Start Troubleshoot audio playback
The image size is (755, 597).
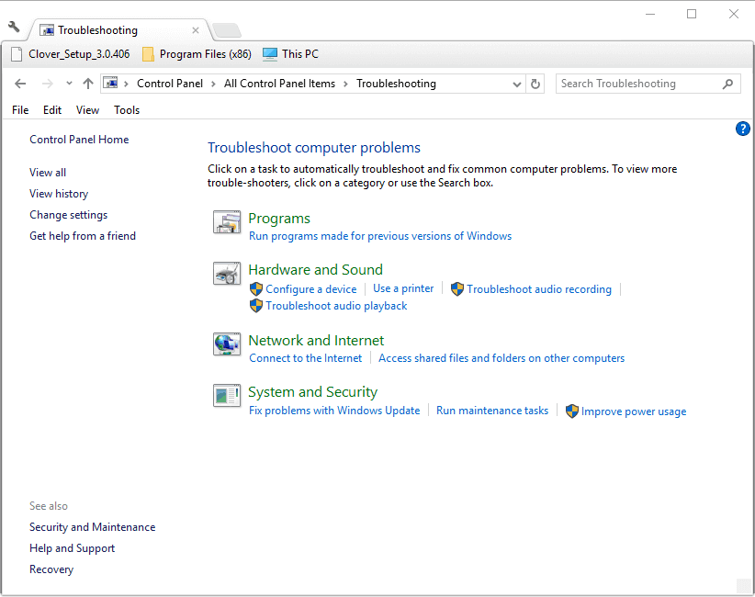pos(336,306)
